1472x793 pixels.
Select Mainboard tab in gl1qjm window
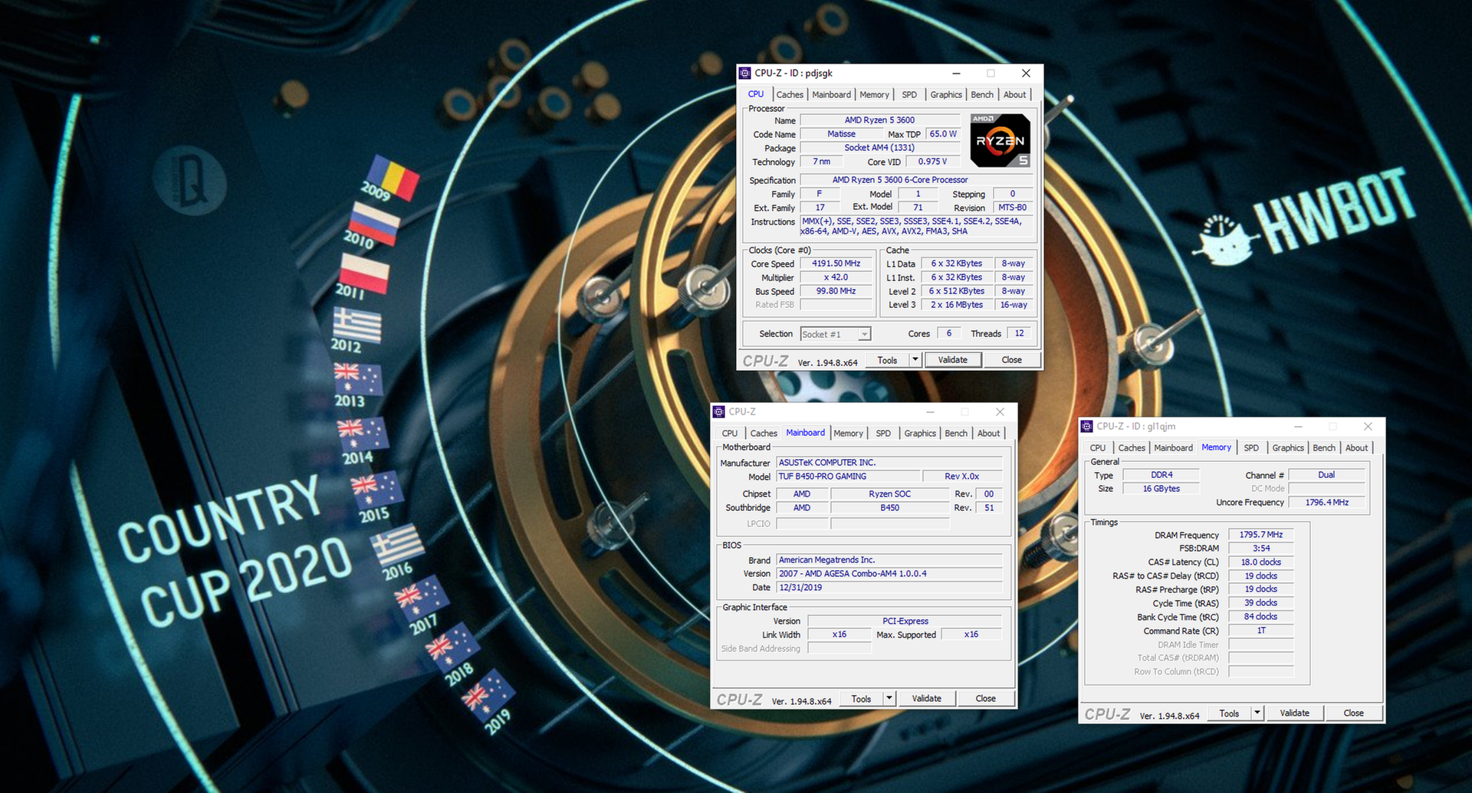click(x=1173, y=448)
